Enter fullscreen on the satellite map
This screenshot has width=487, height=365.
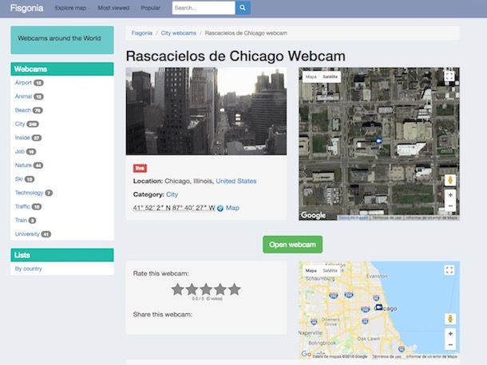(449, 77)
